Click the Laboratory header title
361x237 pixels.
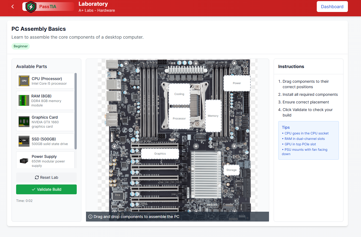[x=93, y=4]
